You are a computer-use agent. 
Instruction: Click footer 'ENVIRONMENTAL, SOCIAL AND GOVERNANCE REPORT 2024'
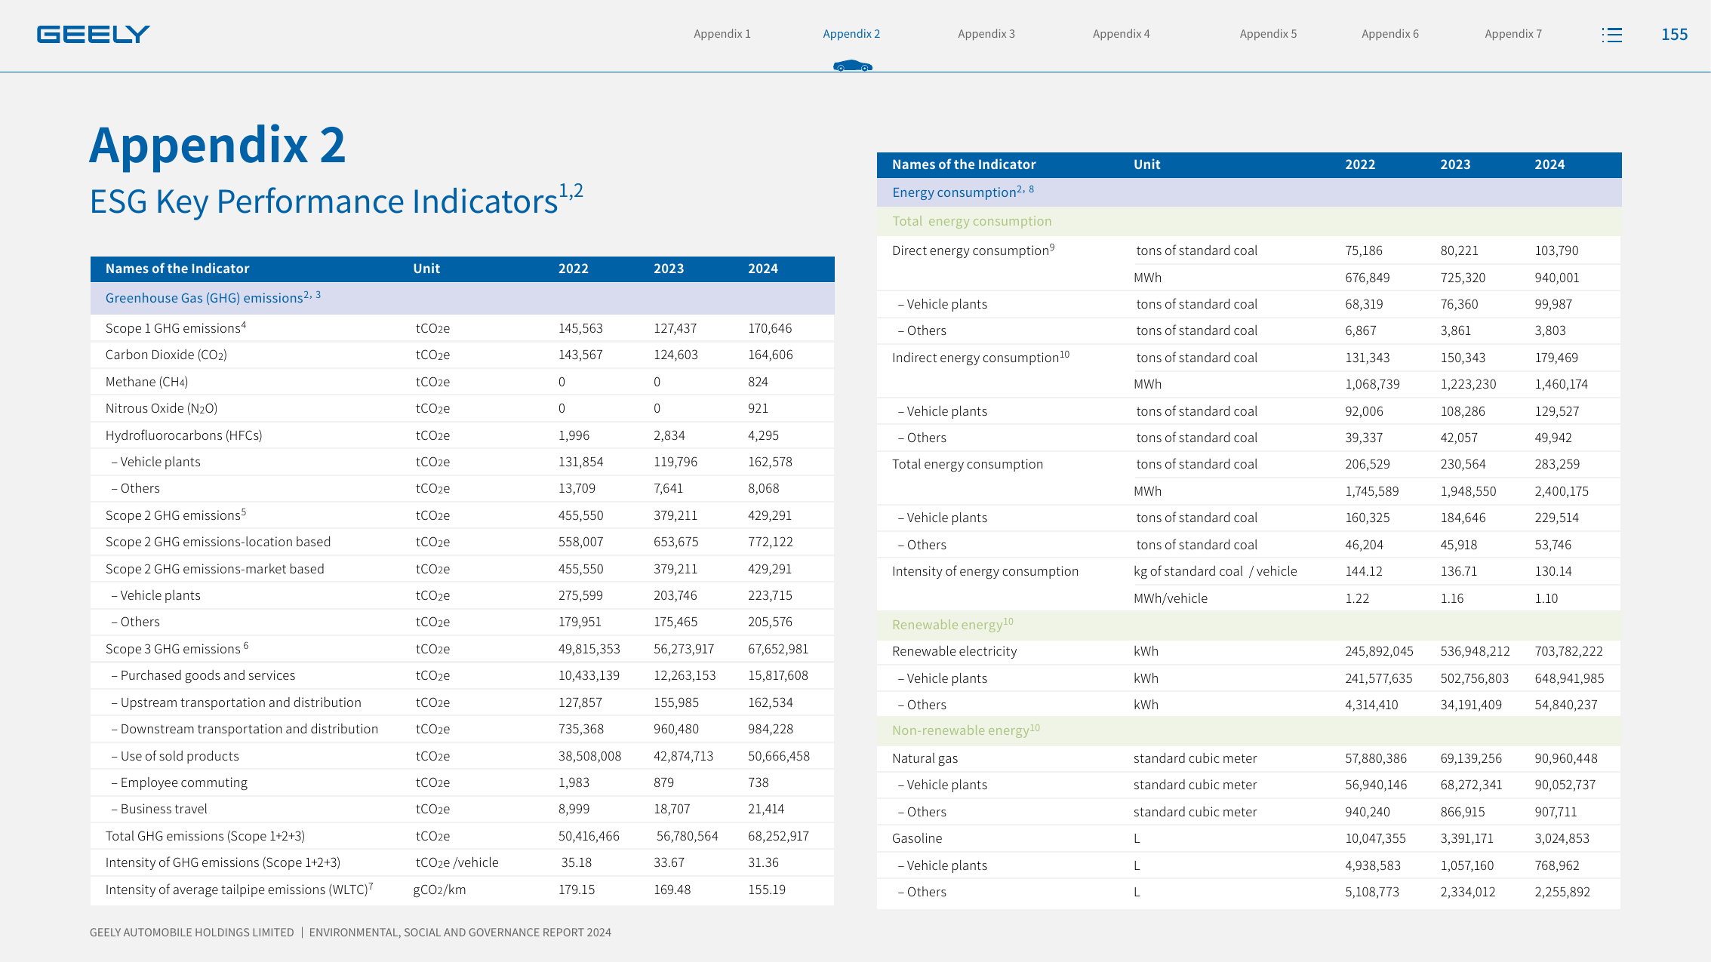(460, 933)
